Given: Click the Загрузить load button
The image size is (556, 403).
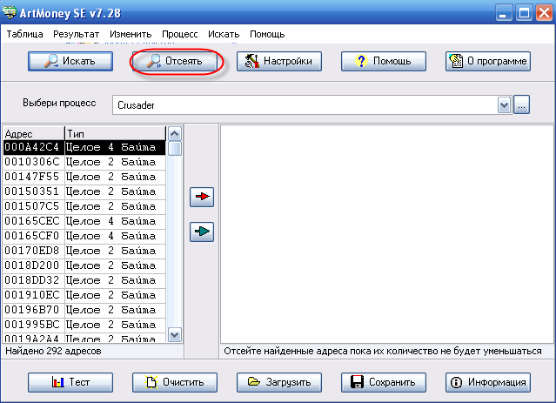Looking at the screenshot, I should pyautogui.click(x=279, y=382).
